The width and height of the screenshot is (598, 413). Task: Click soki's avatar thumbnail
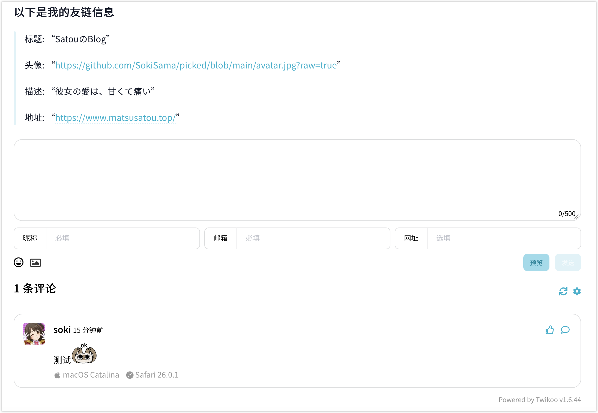coord(34,334)
